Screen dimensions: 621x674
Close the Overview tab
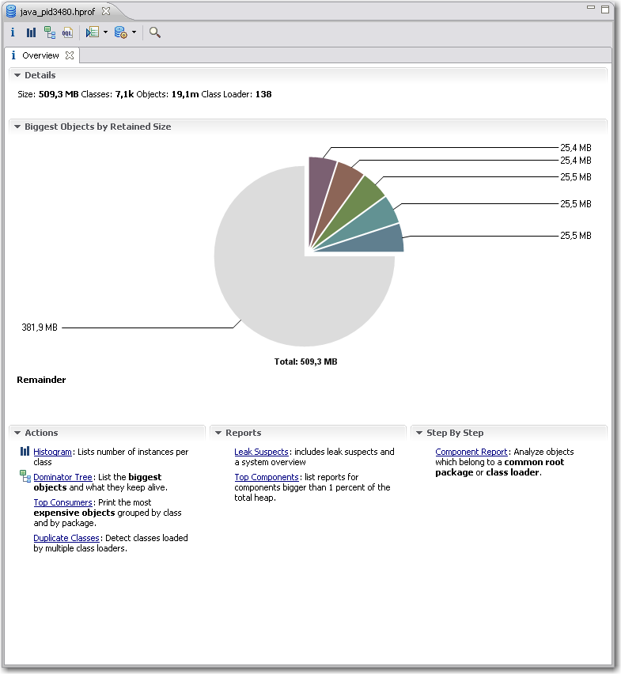pos(70,55)
